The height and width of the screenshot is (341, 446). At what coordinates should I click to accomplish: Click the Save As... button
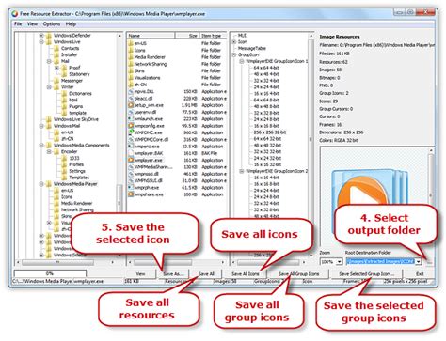pyautogui.click(x=173, y=273)
